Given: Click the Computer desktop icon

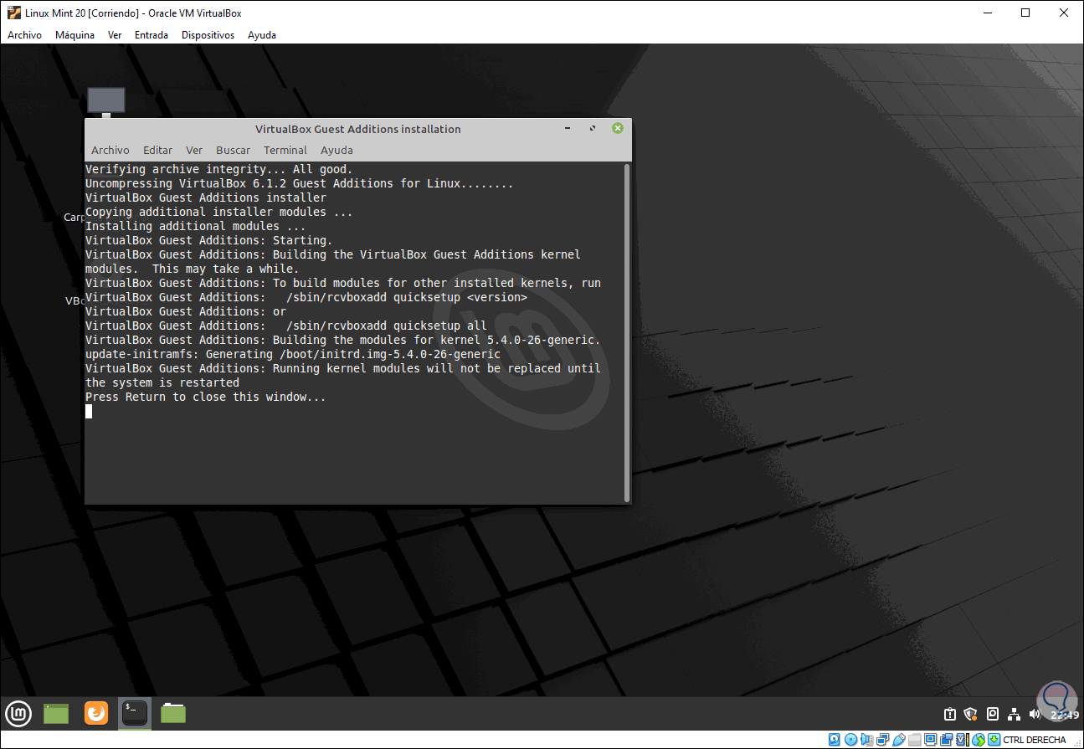Looking at the screenshot, I should 106,101.
